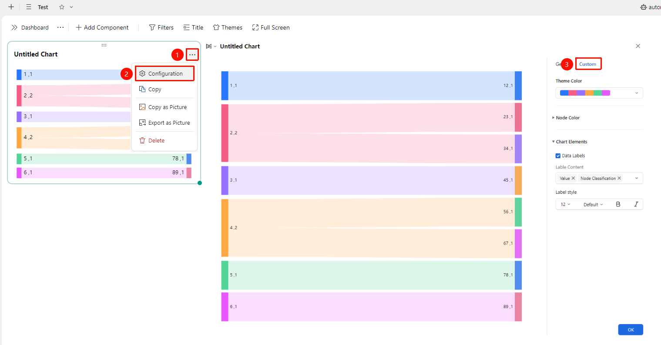Open the Theme Color palette dropdown
The width and height of the screenshot is (661, 345).
599,93
